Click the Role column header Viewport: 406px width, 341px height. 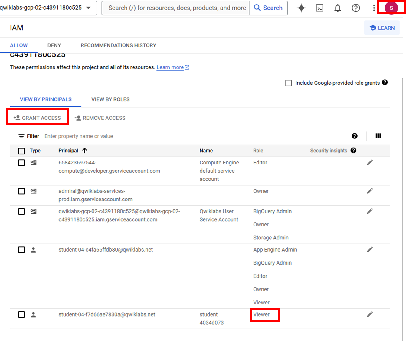[258, 151]
